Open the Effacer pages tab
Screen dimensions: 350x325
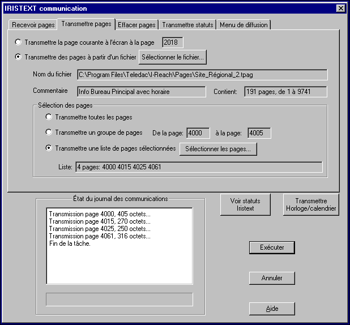click(x=136, y=25)
